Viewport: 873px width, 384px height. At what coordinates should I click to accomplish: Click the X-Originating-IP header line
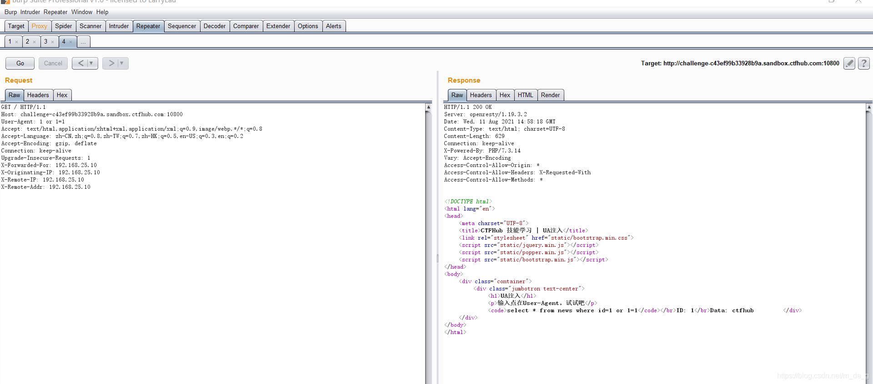[x=50, y=172]
